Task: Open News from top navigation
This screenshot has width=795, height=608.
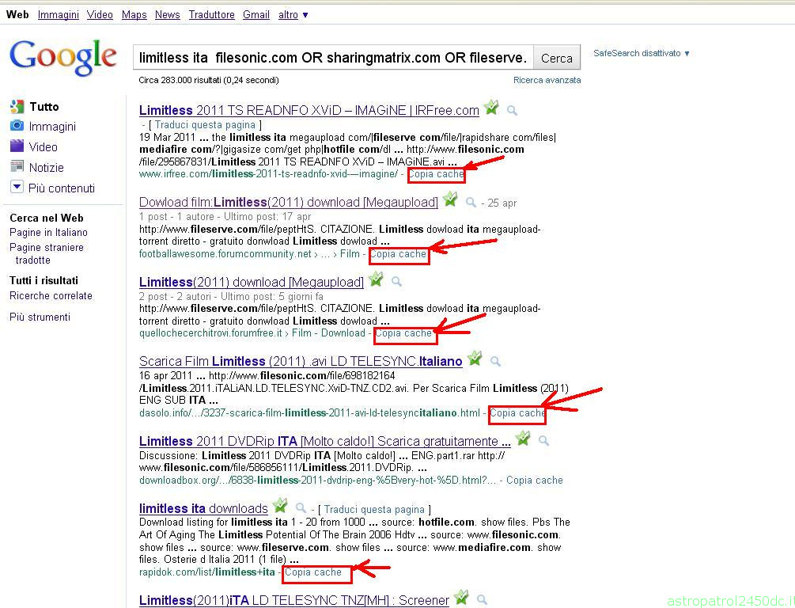Action: (x=168, y=15)
